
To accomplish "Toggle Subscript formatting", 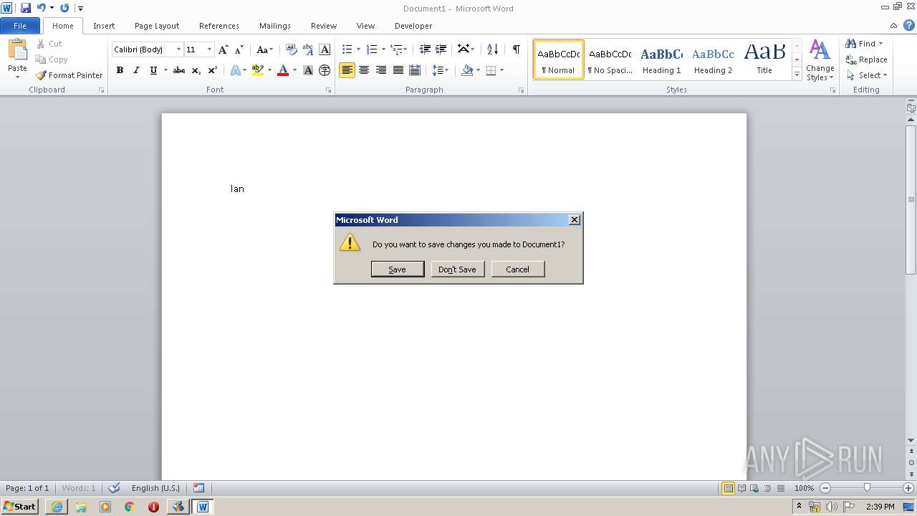I will click(x=196, y=70).
